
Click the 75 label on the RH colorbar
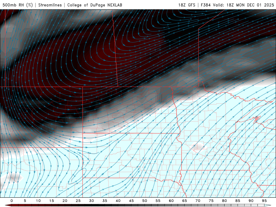pos(211,201)
